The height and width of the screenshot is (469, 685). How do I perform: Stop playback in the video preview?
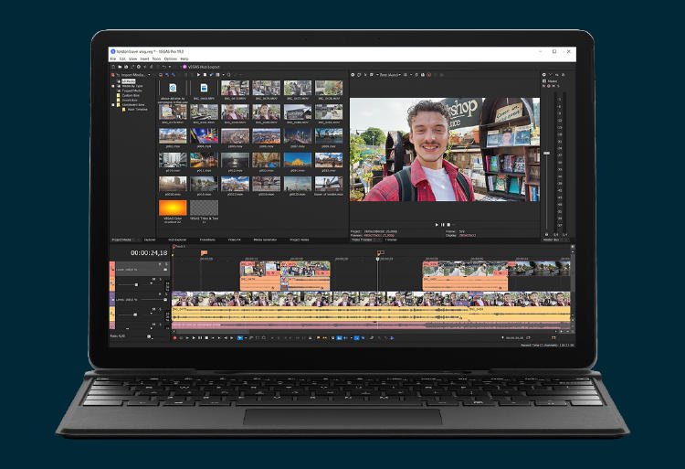pyautogui.click(x=450, y=224)
